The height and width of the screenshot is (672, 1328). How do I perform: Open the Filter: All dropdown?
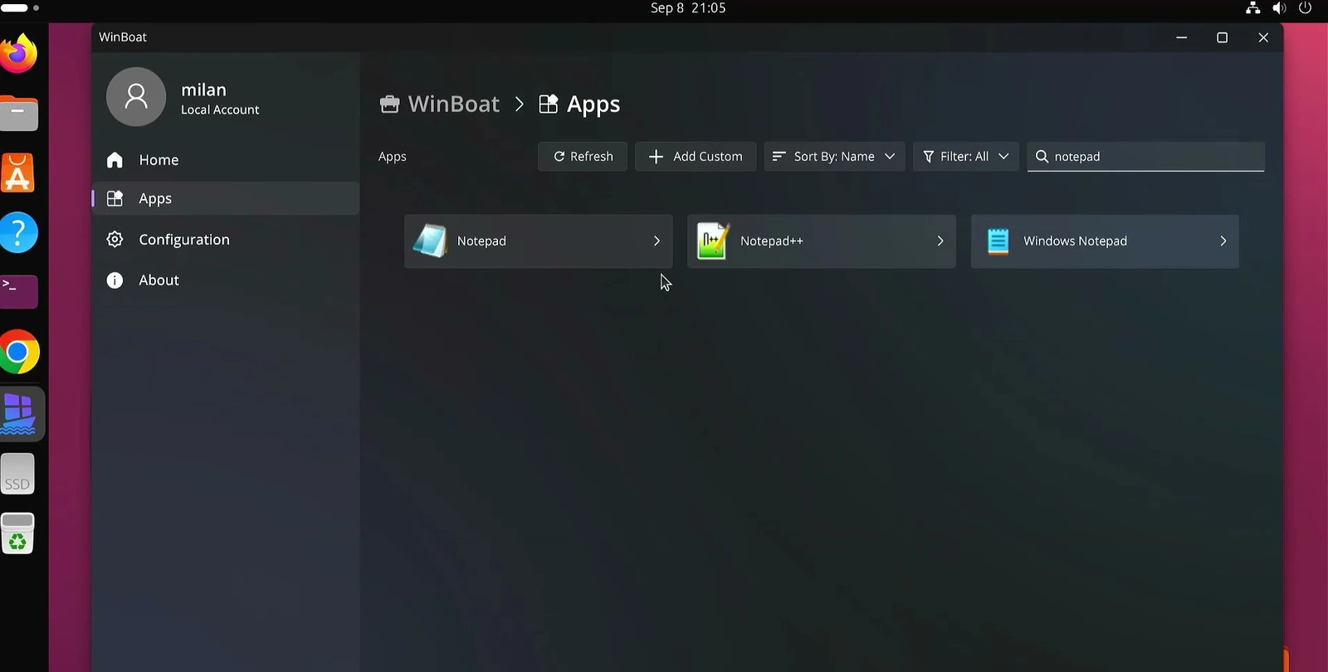[965, 157]
